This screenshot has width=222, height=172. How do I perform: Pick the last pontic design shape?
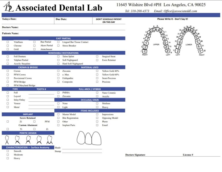pos(49,140)
